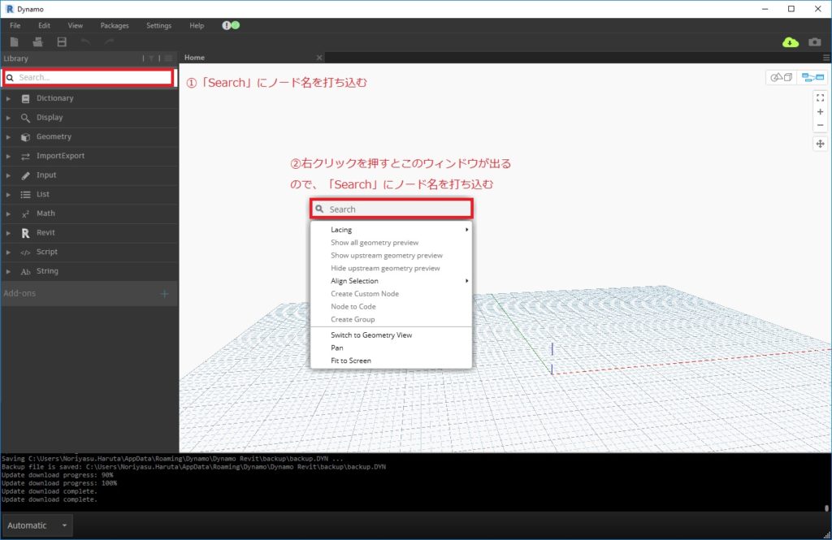The image size is (832, 540).
Task: Click the pan mode cross-arrows icon
Action: [820, 144]
